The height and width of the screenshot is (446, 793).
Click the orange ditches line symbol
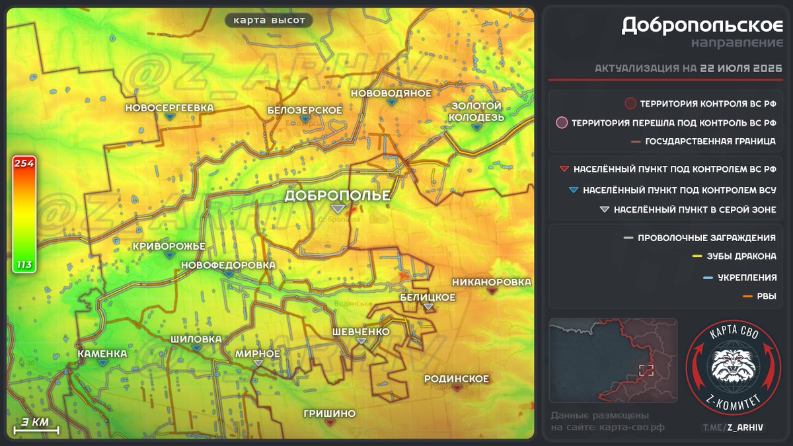(749, 297)
